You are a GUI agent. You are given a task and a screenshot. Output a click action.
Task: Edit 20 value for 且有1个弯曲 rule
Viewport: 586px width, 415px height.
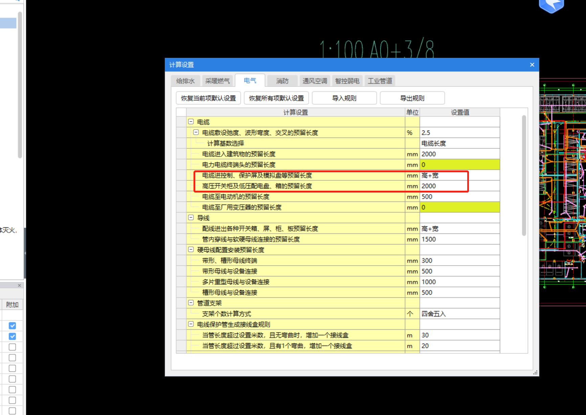460,346
